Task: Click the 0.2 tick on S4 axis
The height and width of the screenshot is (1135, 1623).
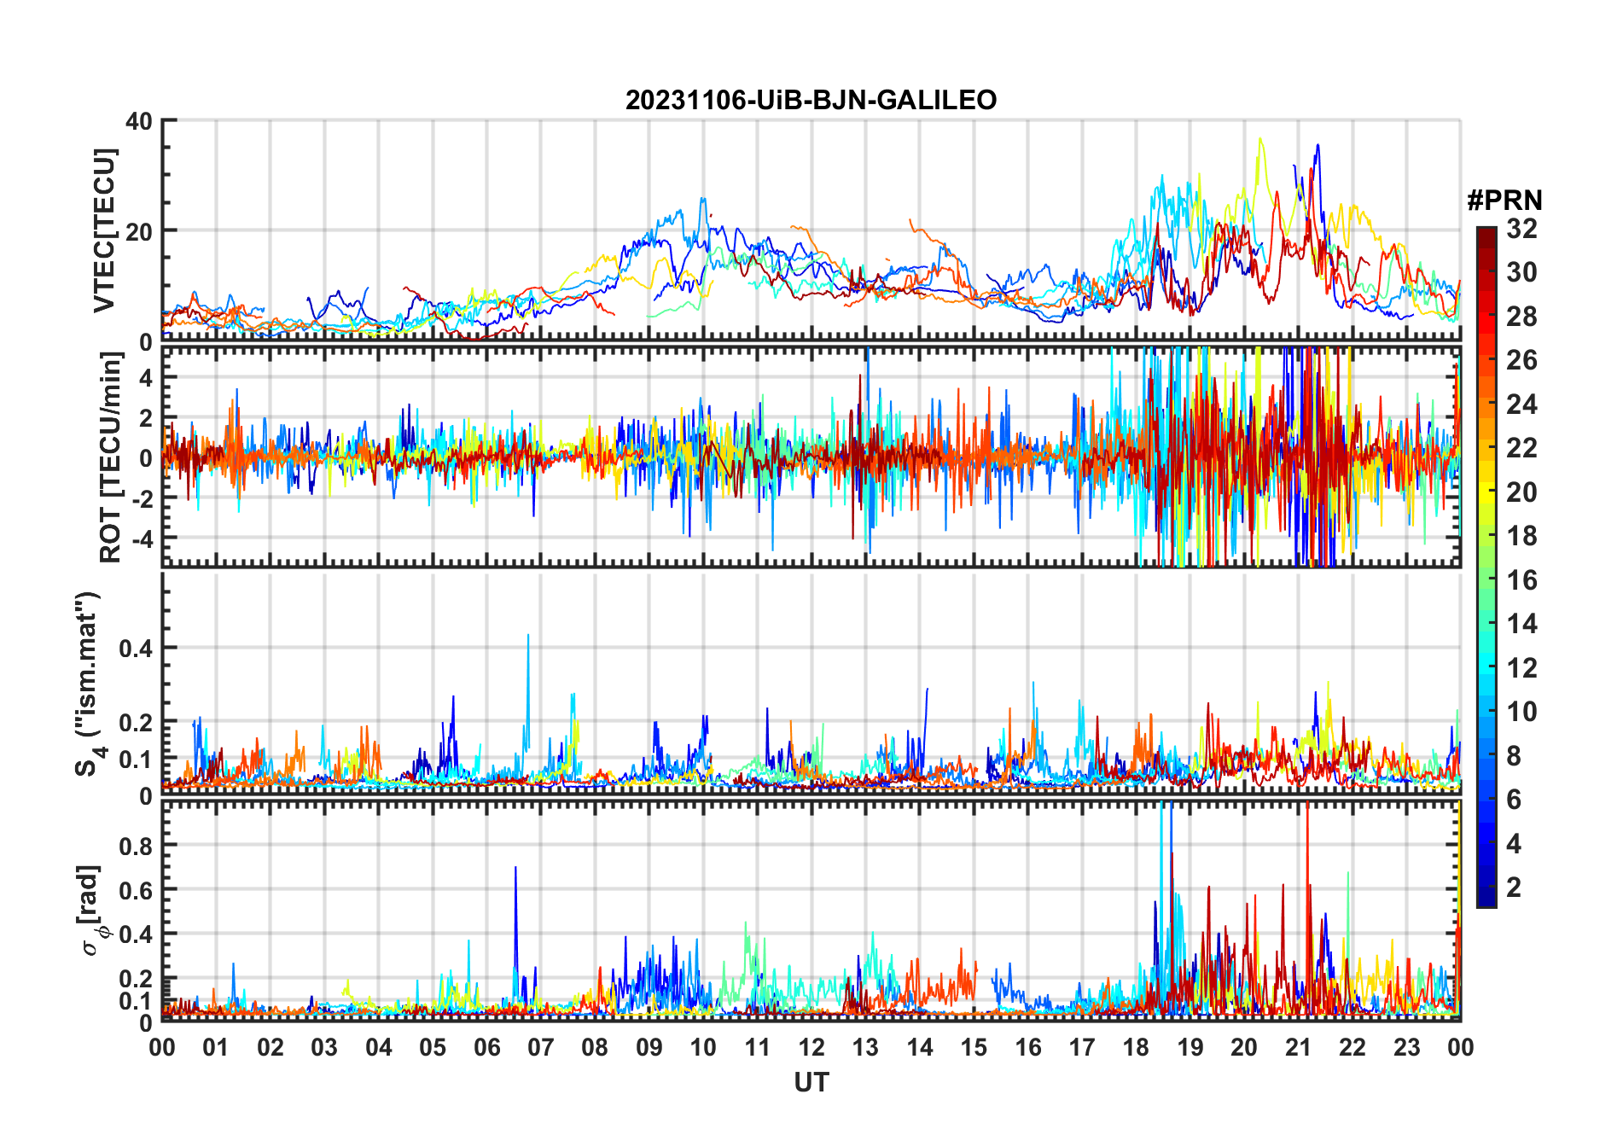Action: click(136, 722)
